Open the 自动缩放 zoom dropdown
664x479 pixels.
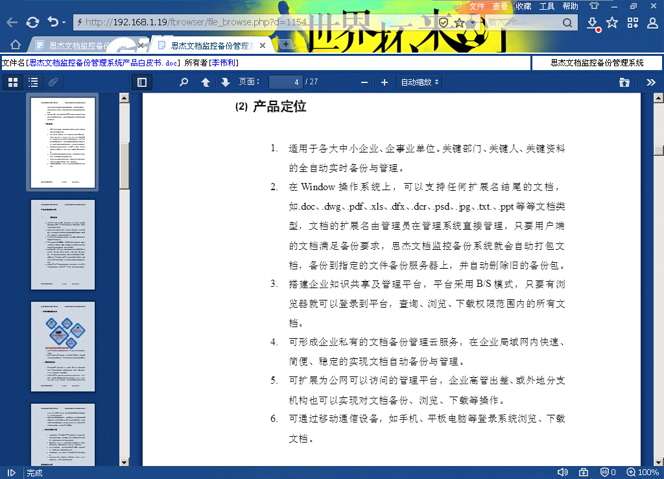pyautogui.click(x=420, y=82)
